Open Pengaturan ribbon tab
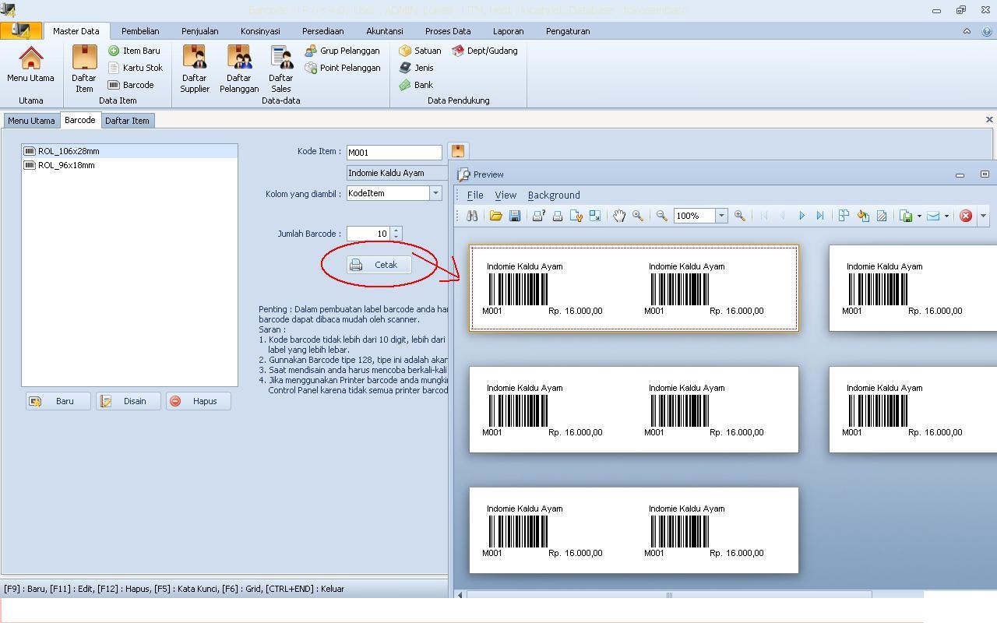The image size is (997, 623). 568,31
